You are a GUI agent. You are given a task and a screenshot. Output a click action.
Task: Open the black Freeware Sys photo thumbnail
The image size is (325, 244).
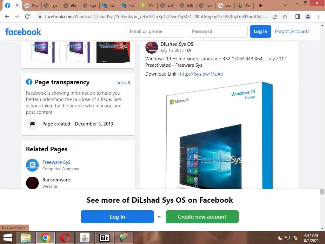point(113,52)
